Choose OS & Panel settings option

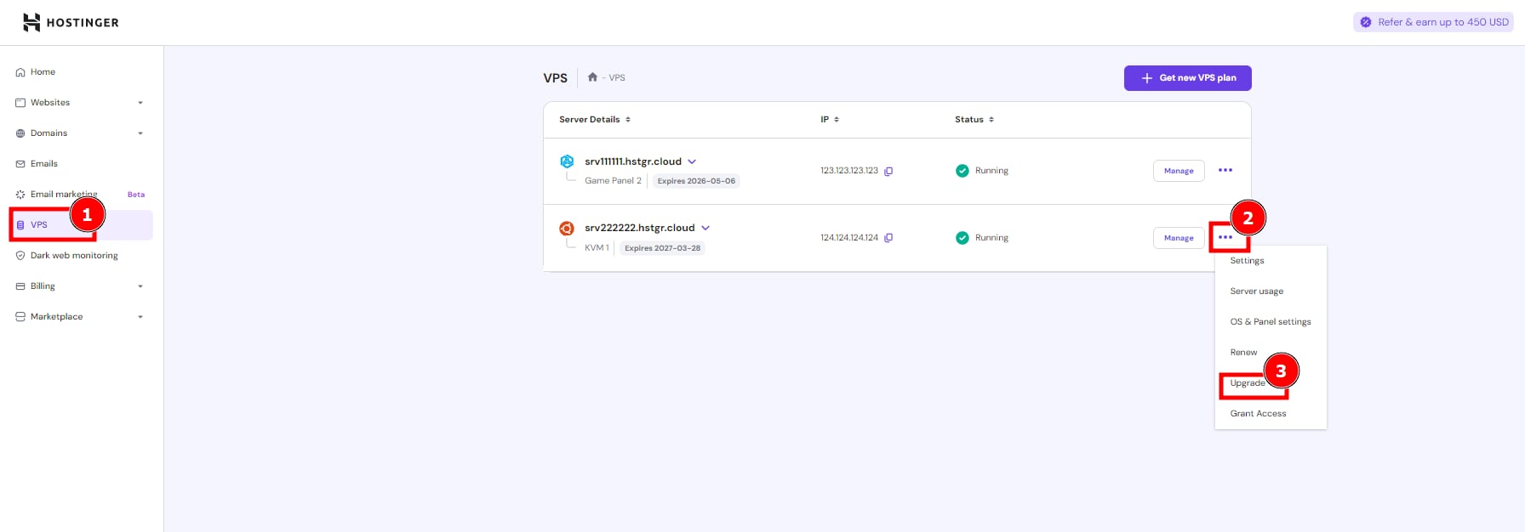pyautogui.click(x=1270, y=322)
